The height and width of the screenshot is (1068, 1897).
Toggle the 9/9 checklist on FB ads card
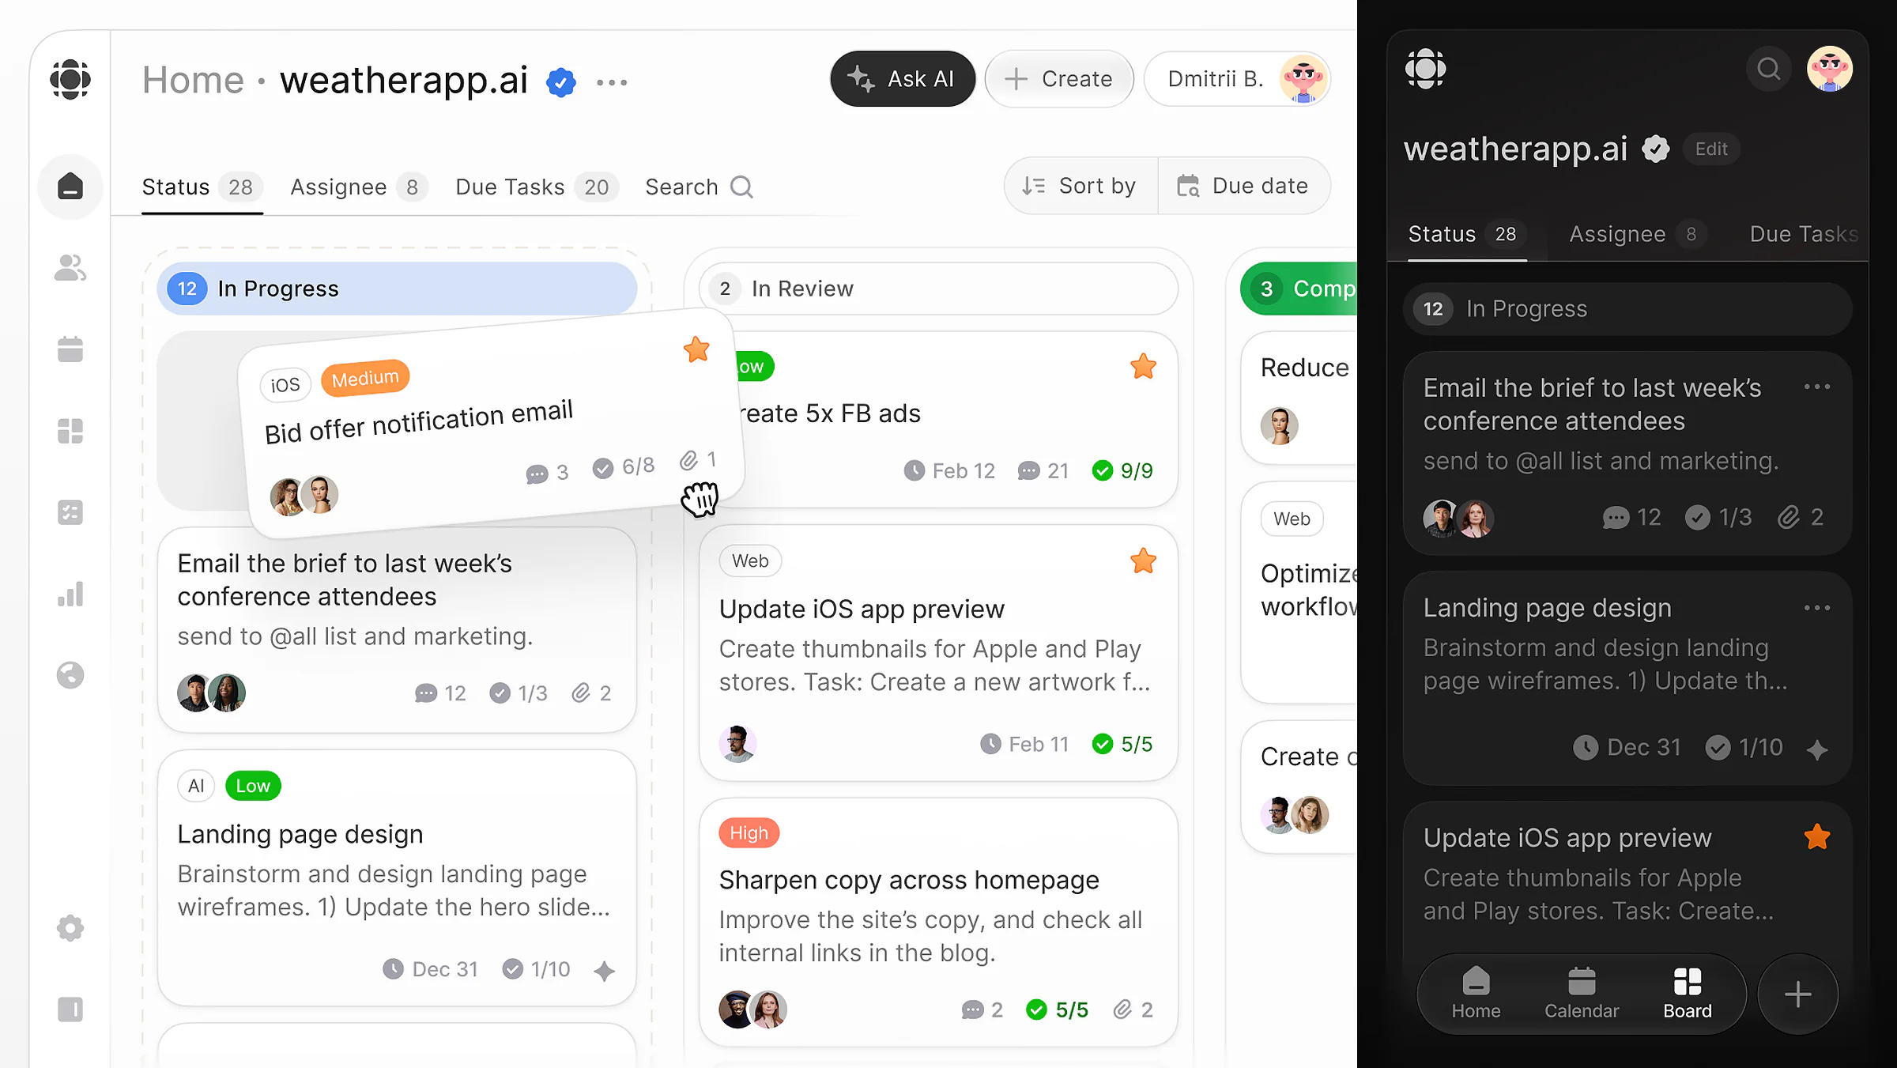pos(1122,470)
